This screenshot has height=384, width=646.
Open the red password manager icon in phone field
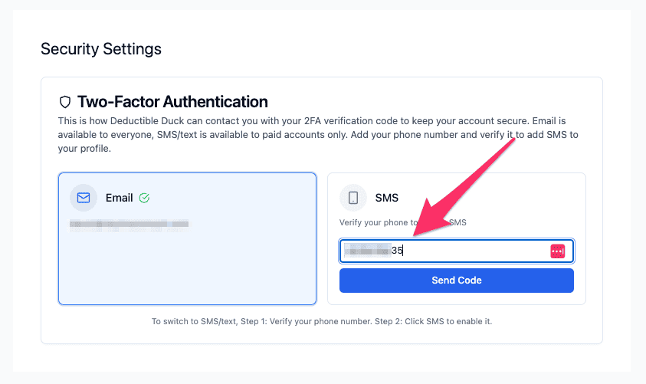pos(557,251)
